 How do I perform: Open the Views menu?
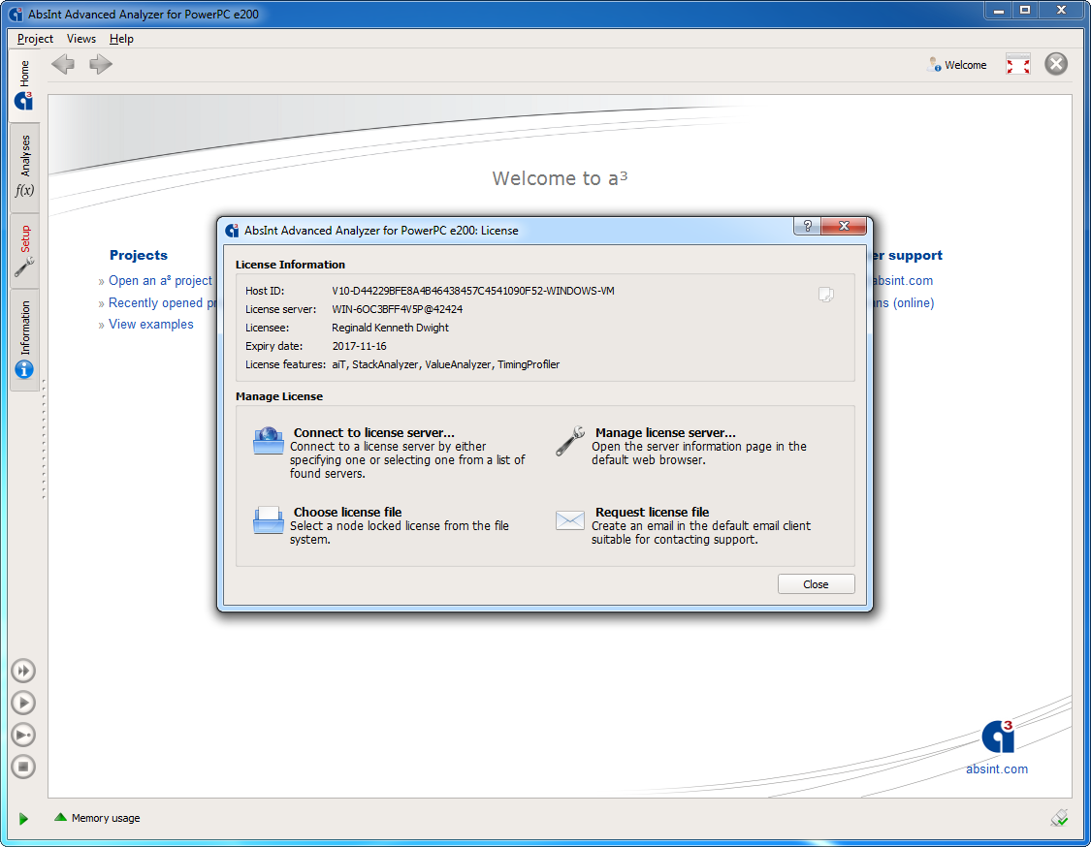point(81,39)
